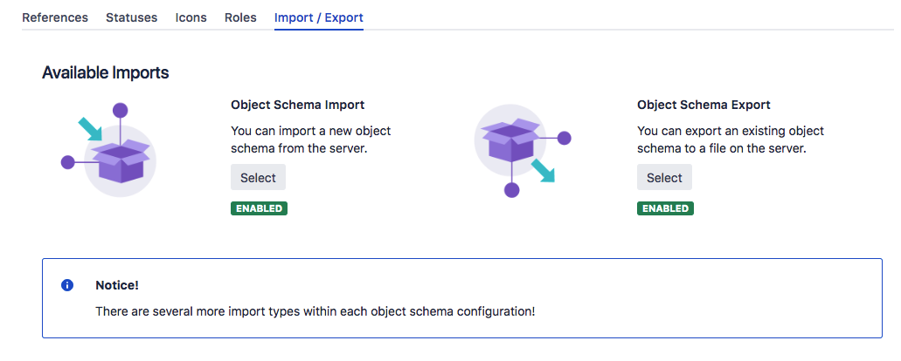Open the Icons tab
This screenshot has width=901, height=361.
(x=191, y=17)
